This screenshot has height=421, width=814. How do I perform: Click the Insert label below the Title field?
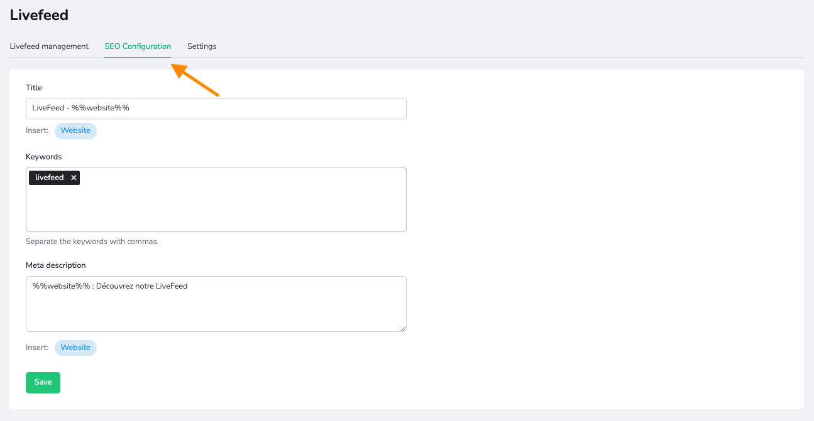tap(37, 131)
